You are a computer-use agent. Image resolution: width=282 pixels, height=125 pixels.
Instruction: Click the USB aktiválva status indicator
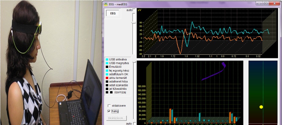click(107, 59)
